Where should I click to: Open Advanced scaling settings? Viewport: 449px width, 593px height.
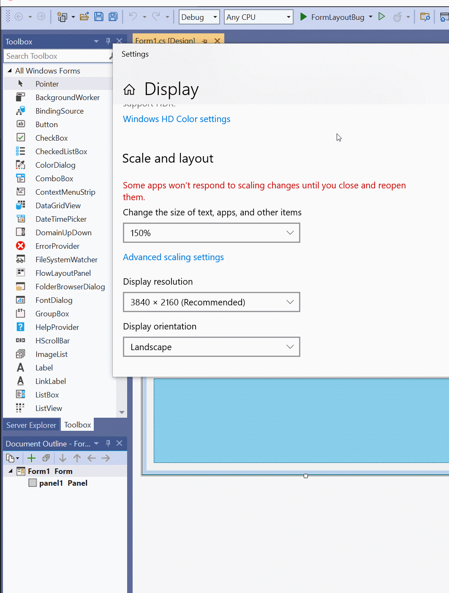(x=173, y=257)
